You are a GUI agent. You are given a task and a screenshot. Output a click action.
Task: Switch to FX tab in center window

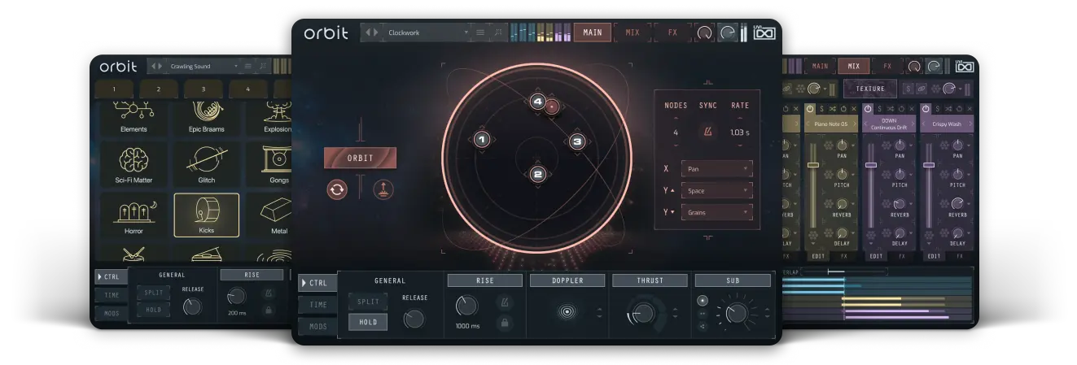click(672, 33)
